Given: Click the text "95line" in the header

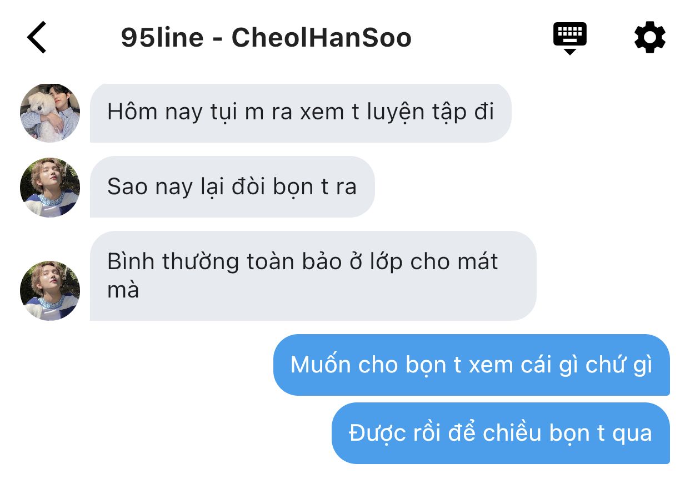Looking at the screenshot, I should point(162,38).
